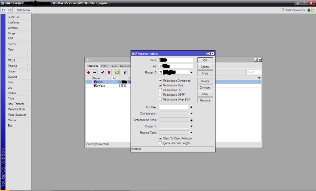Image resolution: width=316 pixels, height=191 pixels.
Task: Expand the MPLS submenu
Action: 28,60
